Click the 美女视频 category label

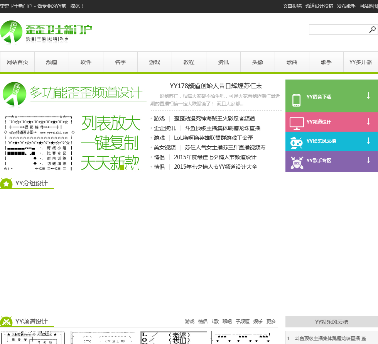(x=165, y=147)
